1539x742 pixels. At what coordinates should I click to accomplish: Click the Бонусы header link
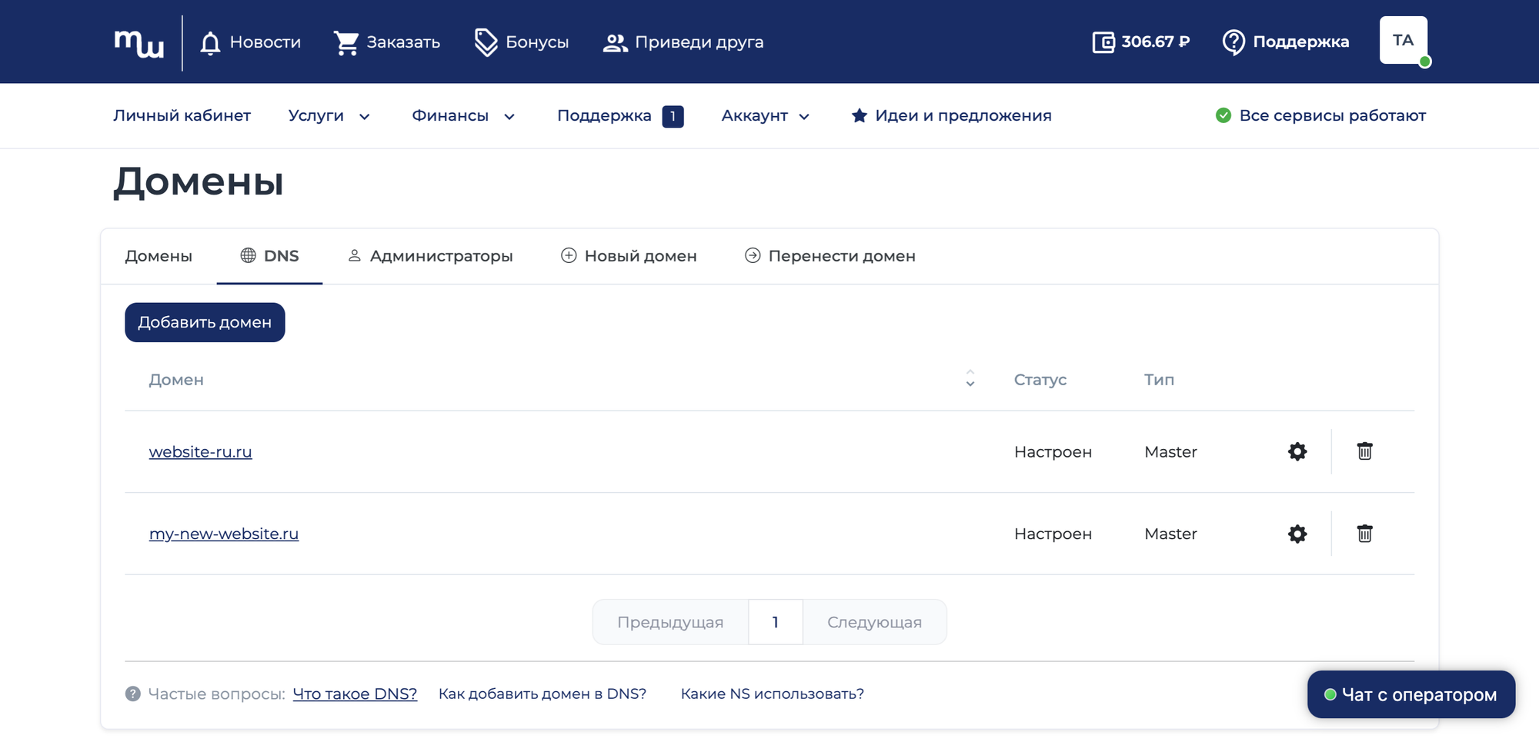click(x=537, y=42)
